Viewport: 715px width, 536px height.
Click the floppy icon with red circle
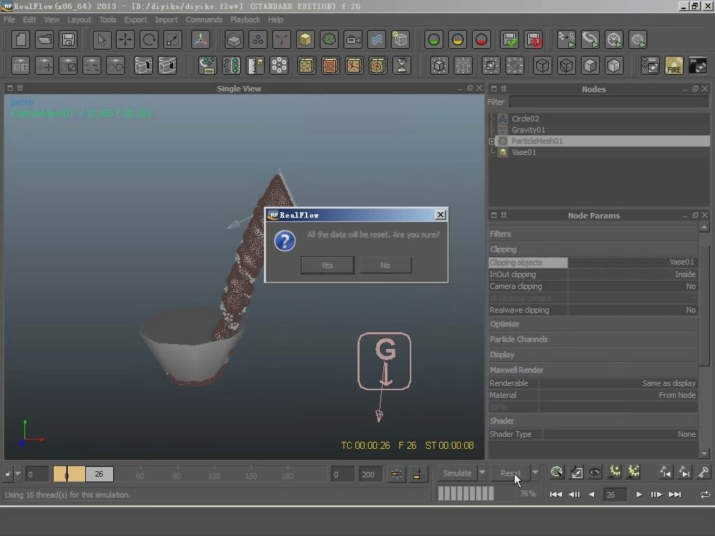[533, 40]
